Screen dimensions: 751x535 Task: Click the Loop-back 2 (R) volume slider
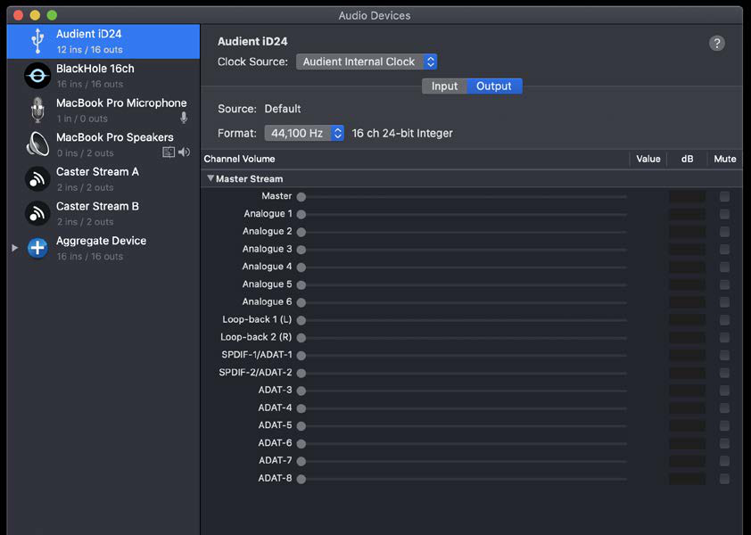click(x=462, y=338)
